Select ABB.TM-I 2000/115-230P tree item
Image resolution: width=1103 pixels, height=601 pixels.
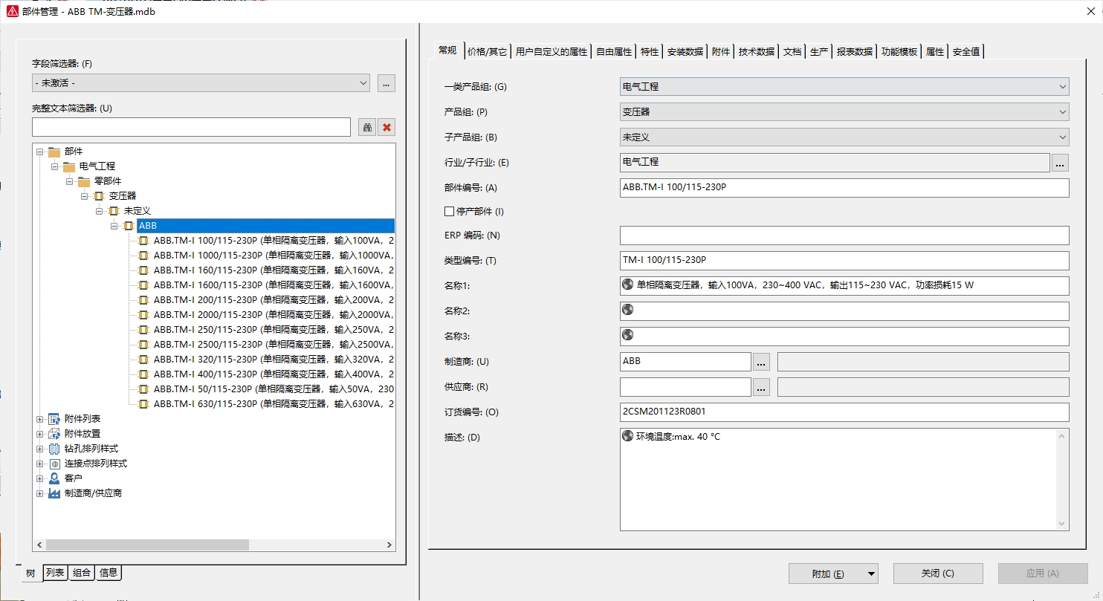point(273,315)
